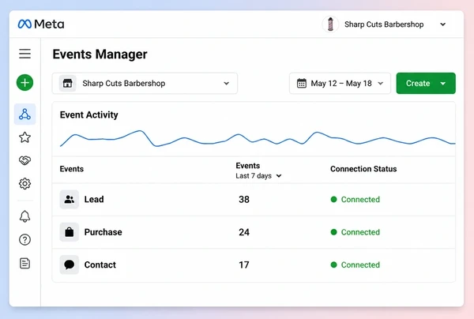Click the Event Activity heading

point(88,114)
